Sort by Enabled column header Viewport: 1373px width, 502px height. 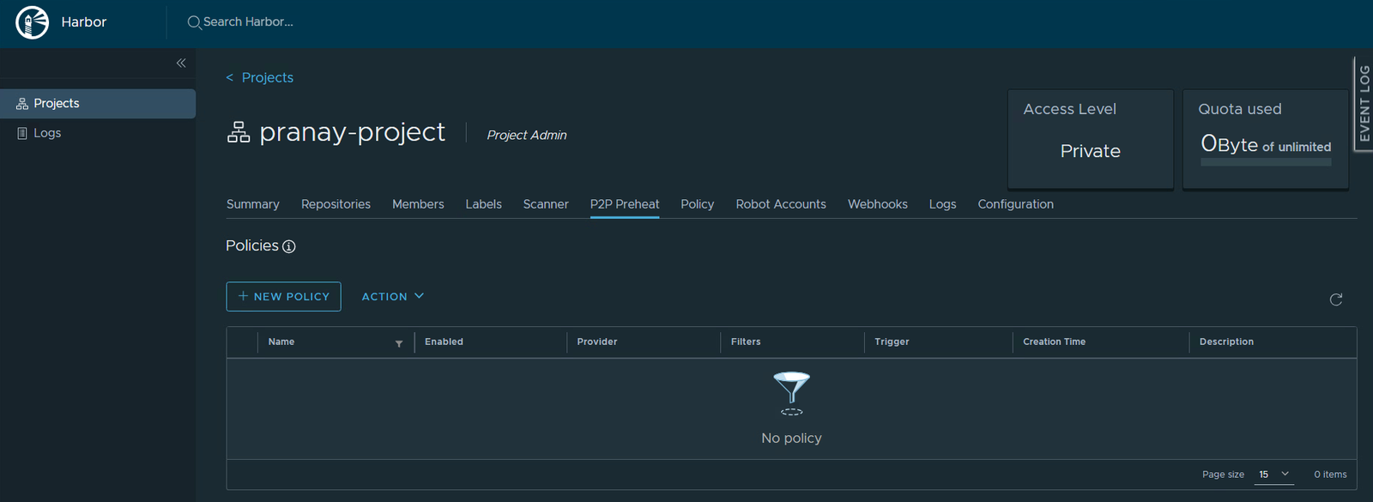coord(444,342)
